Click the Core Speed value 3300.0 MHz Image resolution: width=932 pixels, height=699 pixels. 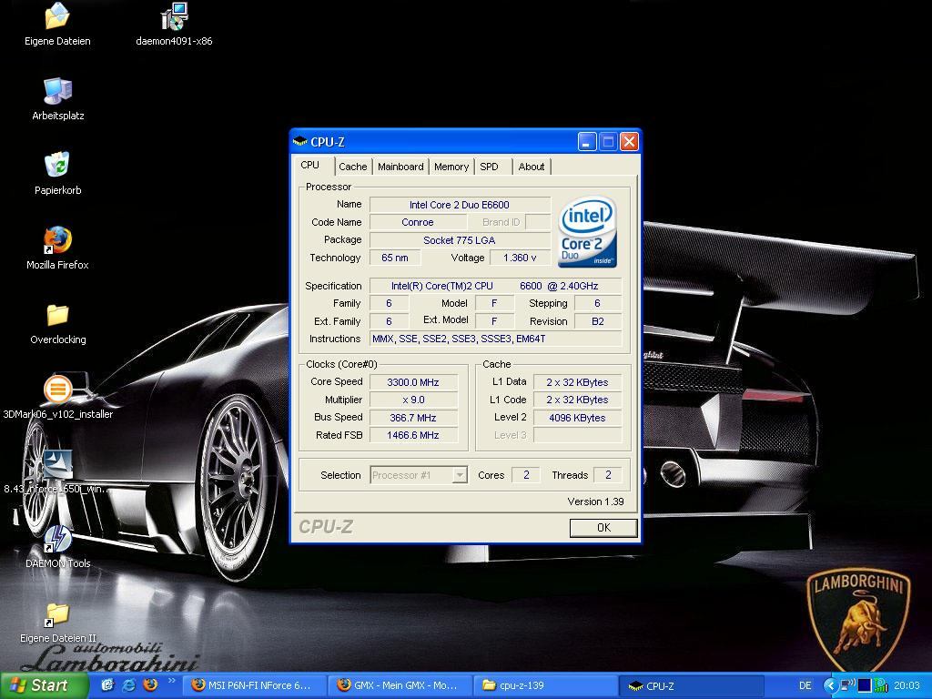click(413, 381)
